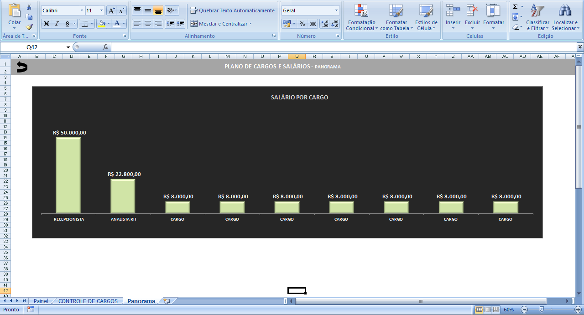Toggle Quebrar Texto Automaticamente
Viewport: 584px width, 315px height.
(232, 10)
